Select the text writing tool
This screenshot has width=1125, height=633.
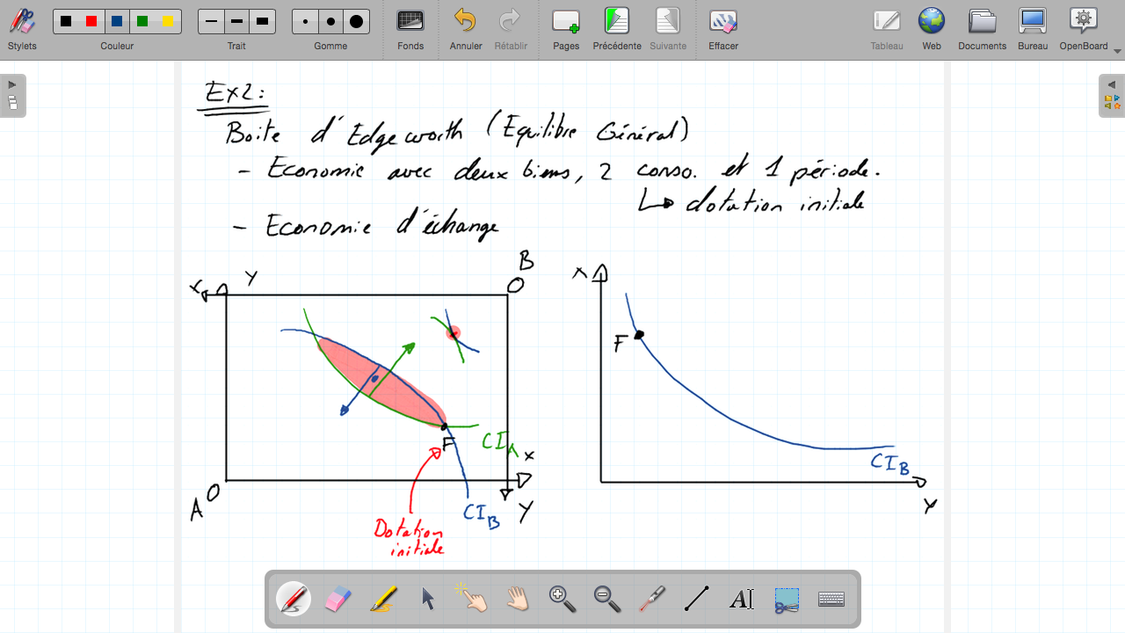742,600
